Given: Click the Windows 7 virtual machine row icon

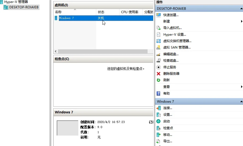Looking at the screenshot, I should click(x=56, y=18).
